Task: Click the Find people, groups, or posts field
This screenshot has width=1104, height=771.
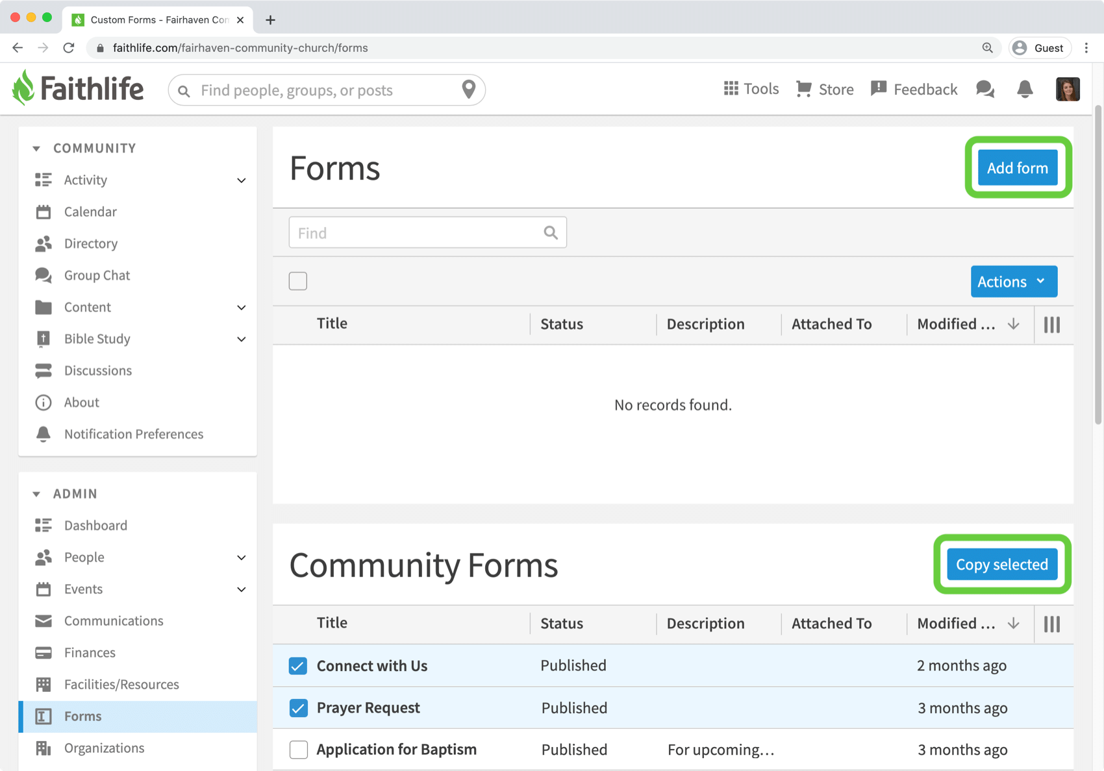Action: pyautogui.click(x=327, y=90)
